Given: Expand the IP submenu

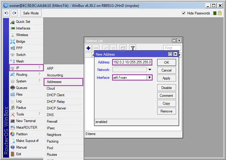Looking at the screenshot, I should (26, 68).
